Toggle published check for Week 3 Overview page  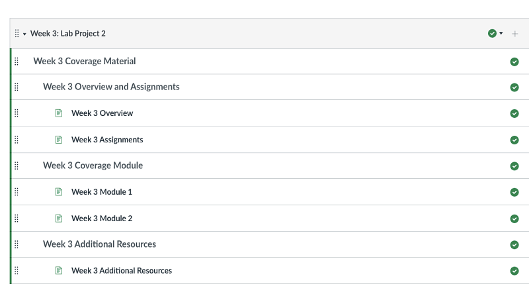[514, 113]
